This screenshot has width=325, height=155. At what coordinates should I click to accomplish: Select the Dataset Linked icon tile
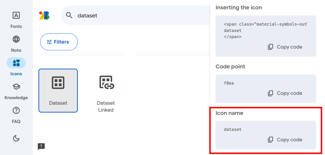tap(106, 90)
